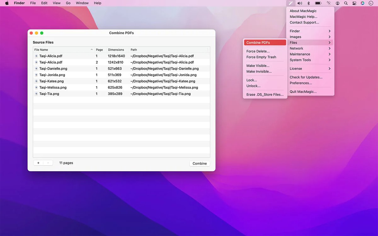378x236 pixels.
Task: Open the volume icon in menu bar
Action: 300,3
